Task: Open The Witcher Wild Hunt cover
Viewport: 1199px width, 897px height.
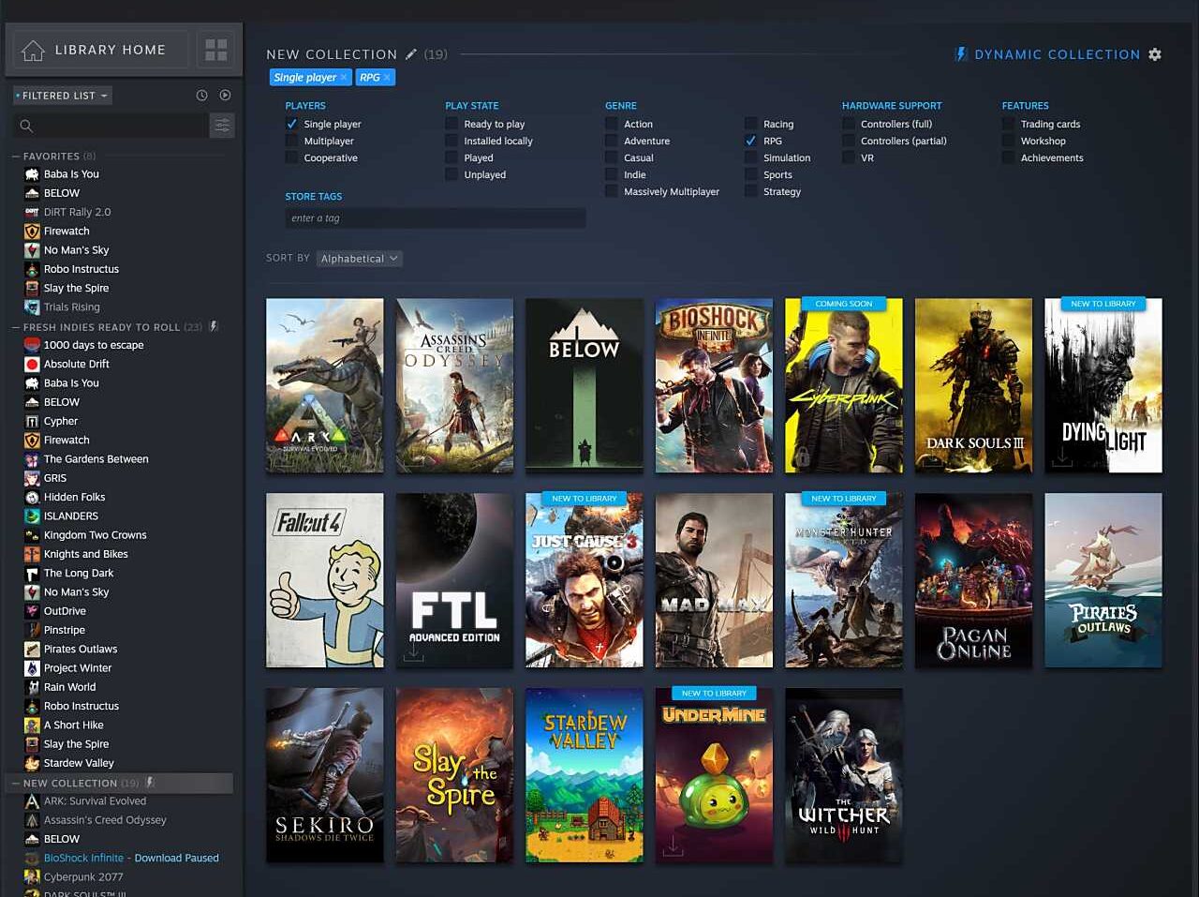Action: [844, 775]
